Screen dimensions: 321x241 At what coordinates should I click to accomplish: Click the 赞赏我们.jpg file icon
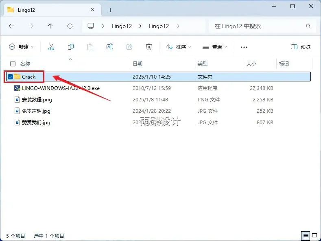[17, 123]
